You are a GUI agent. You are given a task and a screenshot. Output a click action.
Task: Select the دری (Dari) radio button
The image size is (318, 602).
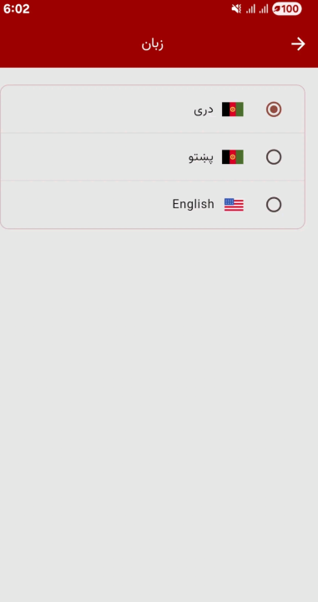[274, 110]
